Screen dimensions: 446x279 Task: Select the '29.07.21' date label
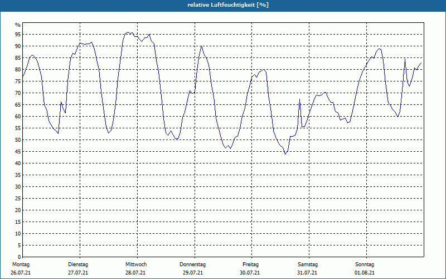pos(193,273)
